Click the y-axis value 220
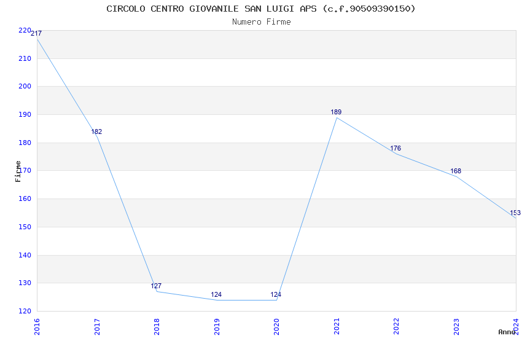 click(x=25, y=30)
